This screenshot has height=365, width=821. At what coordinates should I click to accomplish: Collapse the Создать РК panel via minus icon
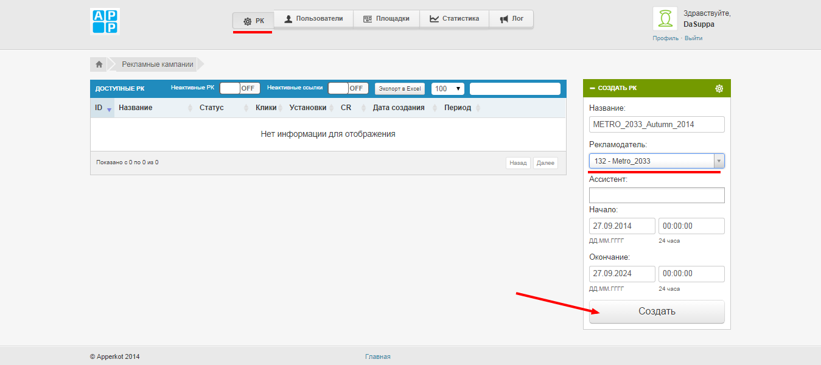pos(592,88)
